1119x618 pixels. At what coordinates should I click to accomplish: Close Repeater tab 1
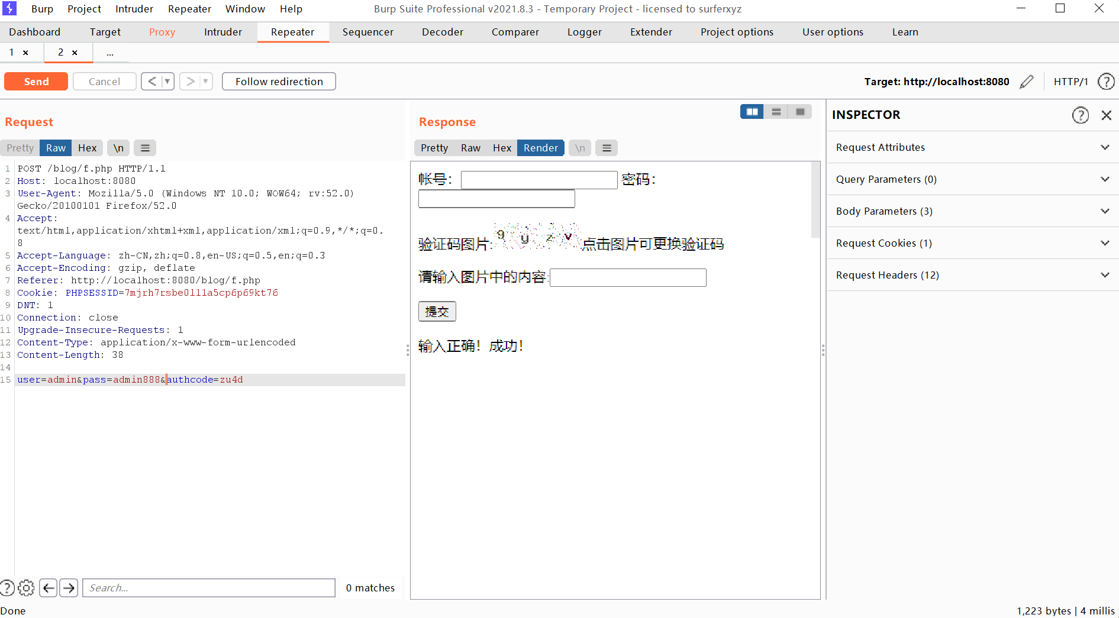[x=25, y=53]
